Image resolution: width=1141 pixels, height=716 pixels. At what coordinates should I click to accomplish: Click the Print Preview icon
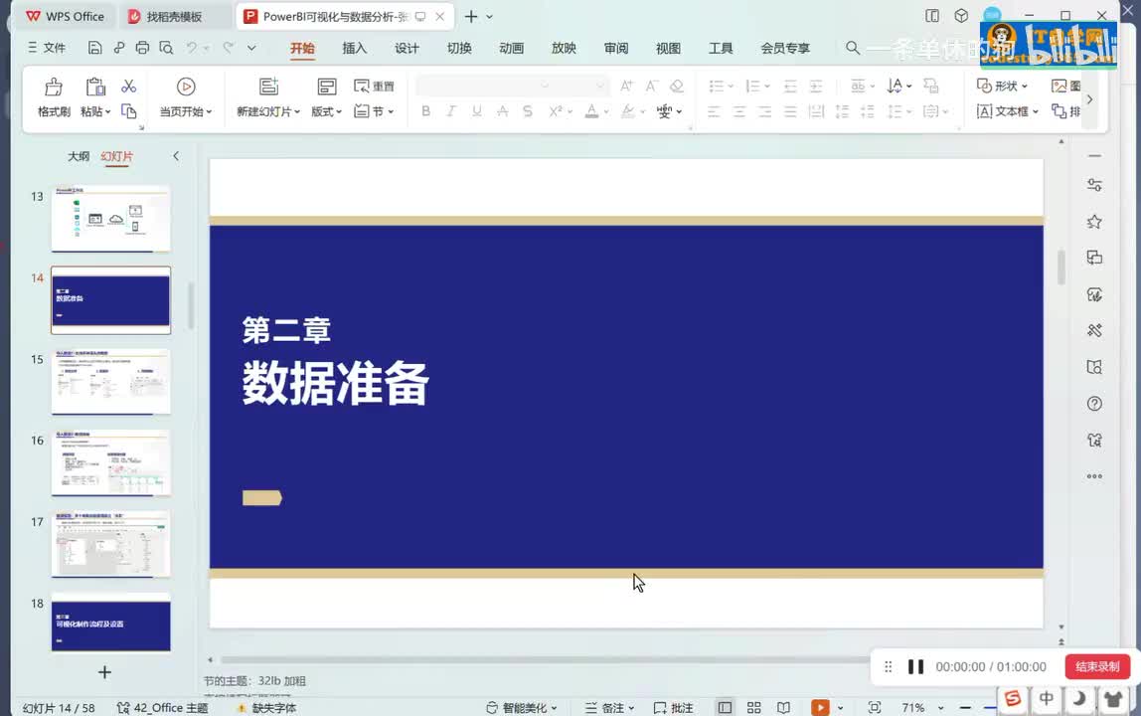point(167,48)
